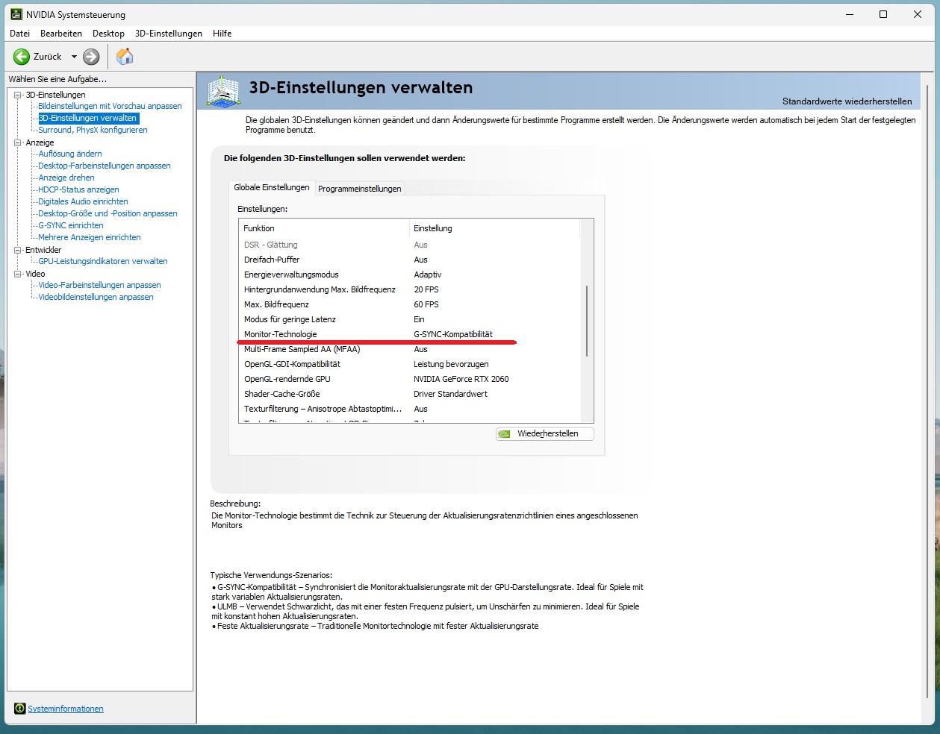Image resolution: width=940 pixels, height=734 pixels.
Task: Select the Dreifach-Puffer setting row
Action: 409,260
